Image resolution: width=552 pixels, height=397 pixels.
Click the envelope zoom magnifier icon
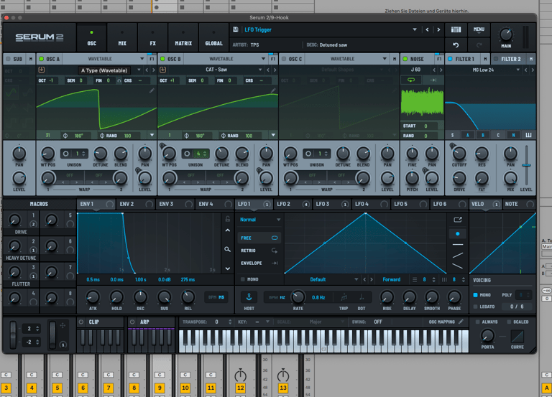(227, 249)
